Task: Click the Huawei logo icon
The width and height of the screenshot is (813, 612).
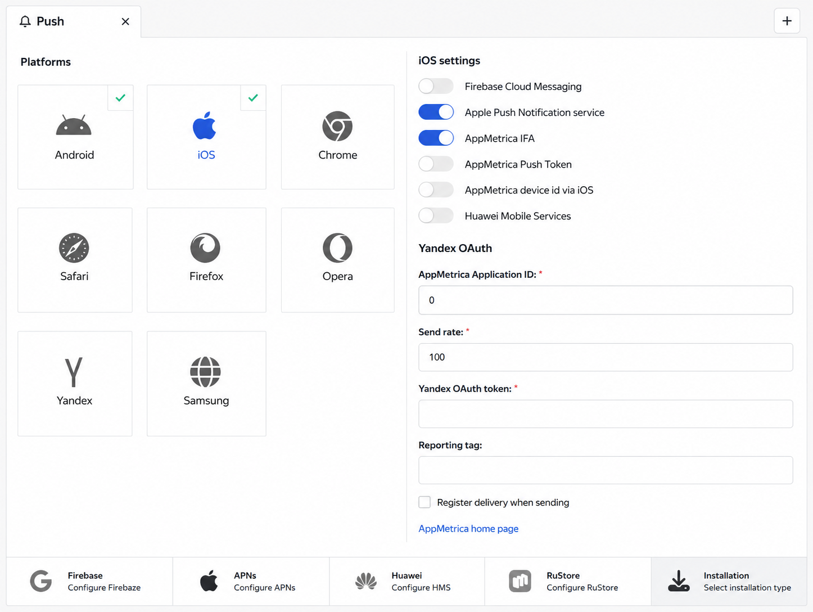Action: coord(366,581)
